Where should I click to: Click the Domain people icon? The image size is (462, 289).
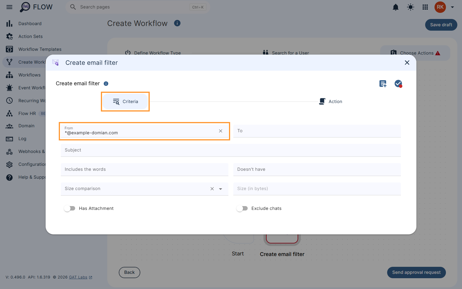(x=9, y=126)
